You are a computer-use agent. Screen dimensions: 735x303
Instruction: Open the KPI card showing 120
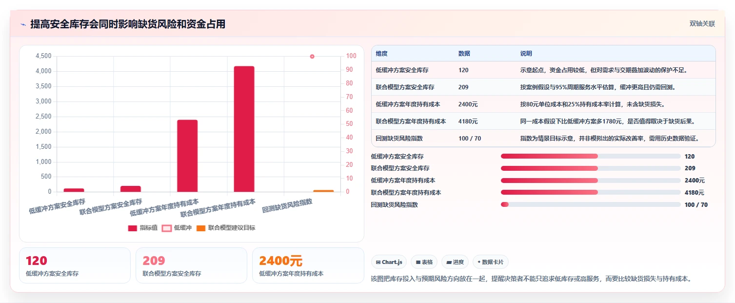coord(75,265)
